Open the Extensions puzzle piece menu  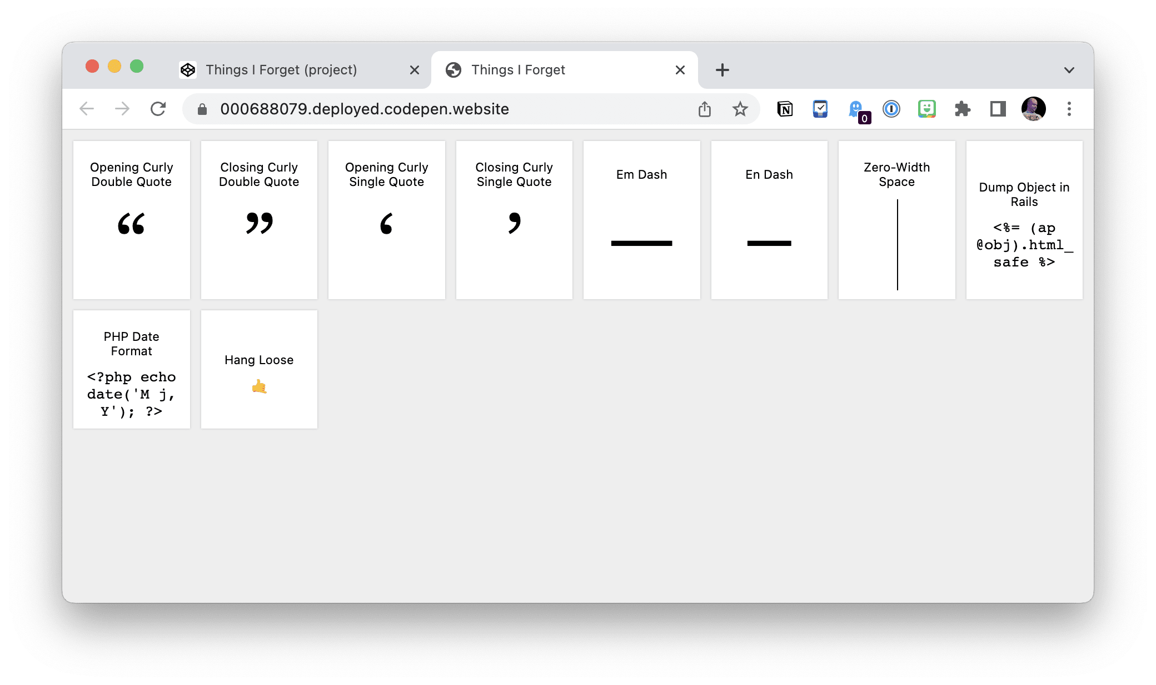click(x=963, y=109)
